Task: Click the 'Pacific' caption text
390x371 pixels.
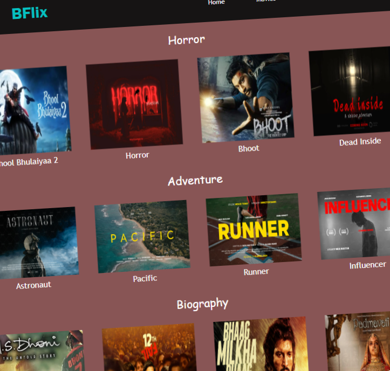Action: (x=145, y=278)
